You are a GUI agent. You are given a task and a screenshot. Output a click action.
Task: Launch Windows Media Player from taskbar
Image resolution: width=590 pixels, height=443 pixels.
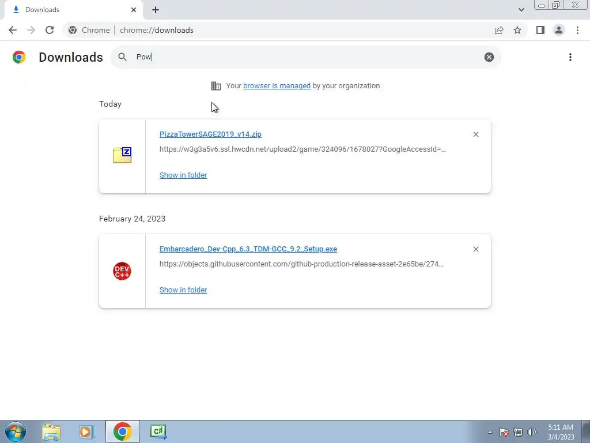86,431
